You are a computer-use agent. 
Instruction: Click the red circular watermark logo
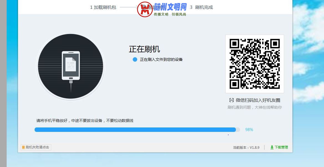(145, 9)
